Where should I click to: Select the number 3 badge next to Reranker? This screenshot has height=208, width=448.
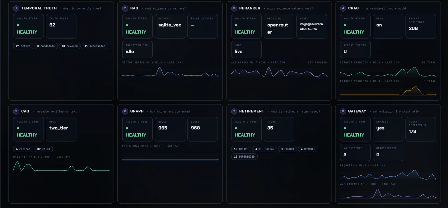(234, 8)
